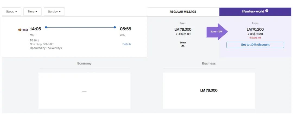The image size is (293, 114).
Task: Click the lifemiles+ world help question icon
Action: pos(267,11)
